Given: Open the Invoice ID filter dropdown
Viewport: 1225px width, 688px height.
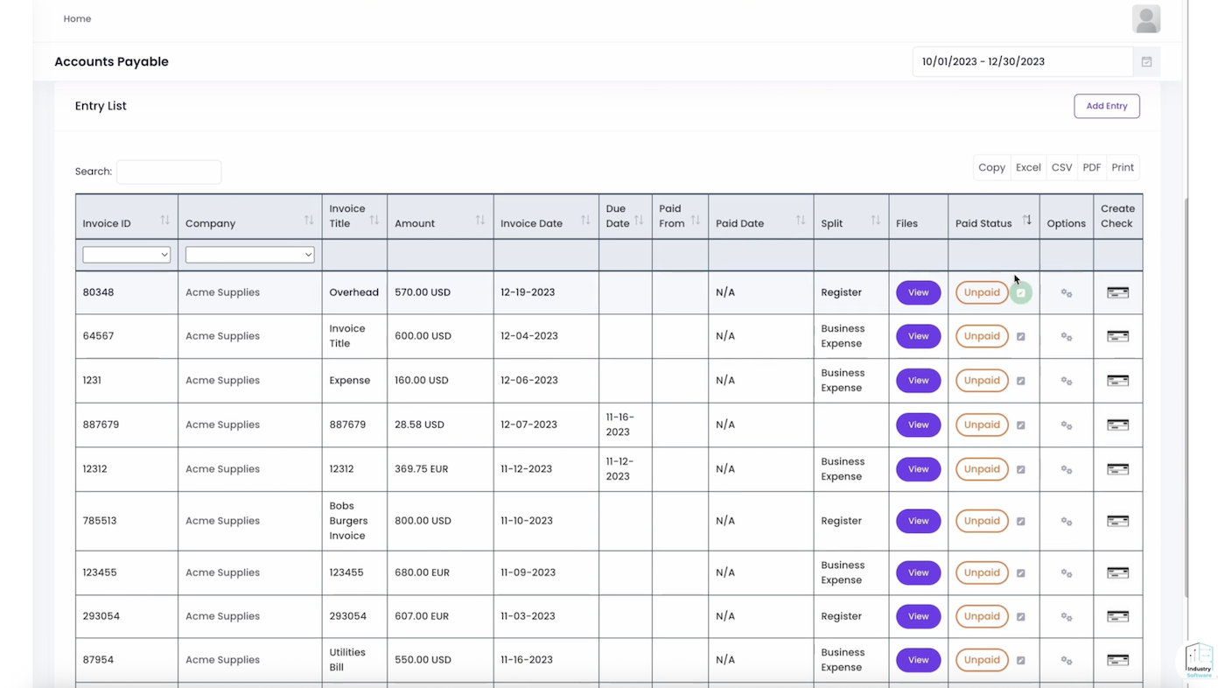Looking at the screenshot, I should [126, 254].
